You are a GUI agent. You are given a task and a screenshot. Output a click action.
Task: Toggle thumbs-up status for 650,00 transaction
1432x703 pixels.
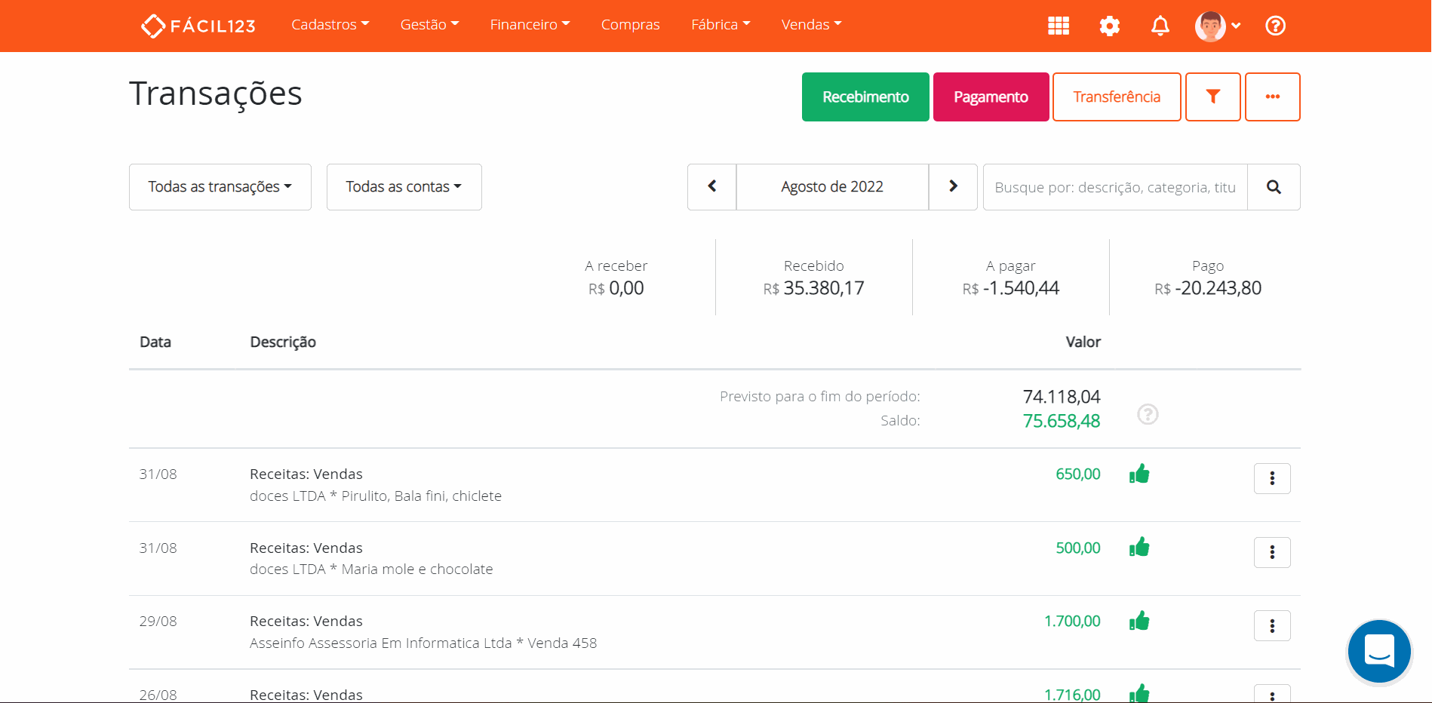(x=1139, y=474)
